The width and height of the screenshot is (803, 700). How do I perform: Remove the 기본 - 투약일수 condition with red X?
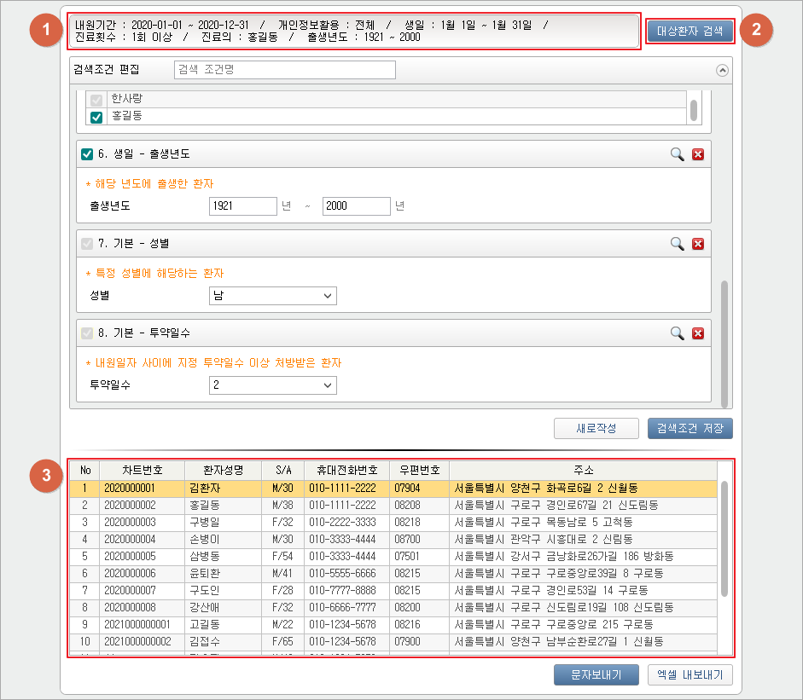click(x=698, y=333)
